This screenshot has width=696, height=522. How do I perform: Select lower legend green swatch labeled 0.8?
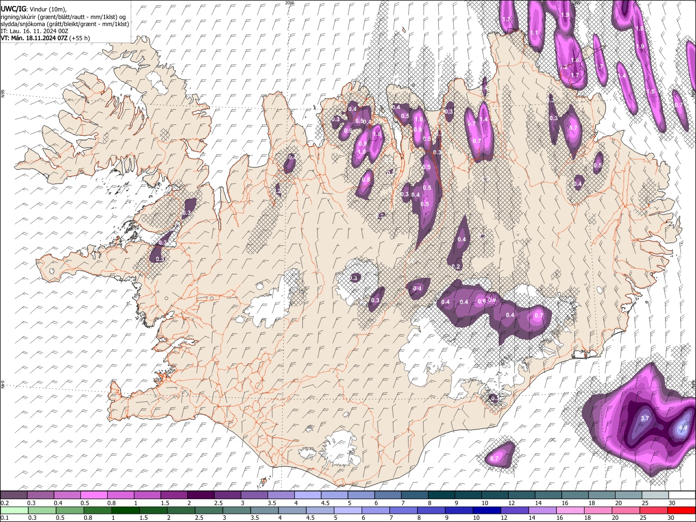(x=97, y=510)
